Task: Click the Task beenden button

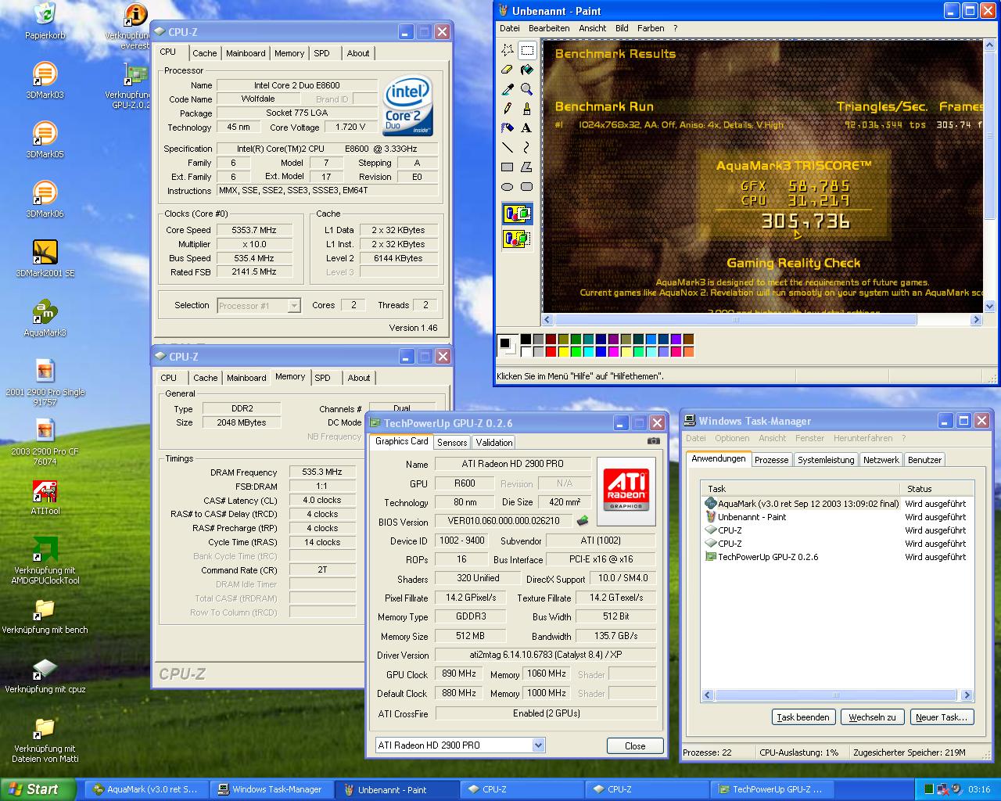Action: pyautogui.click(x=803, y=717)
